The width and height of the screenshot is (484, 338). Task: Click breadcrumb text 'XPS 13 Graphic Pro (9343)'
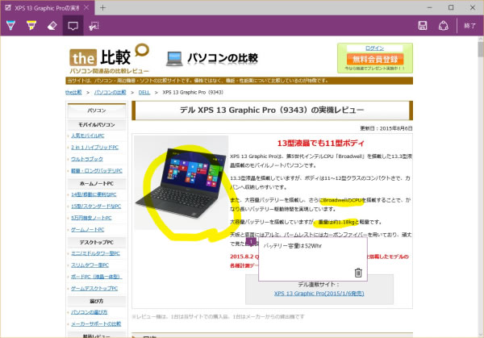(193, 92)
